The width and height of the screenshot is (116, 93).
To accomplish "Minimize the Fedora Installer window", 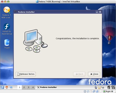I will (x=97, y=12).
